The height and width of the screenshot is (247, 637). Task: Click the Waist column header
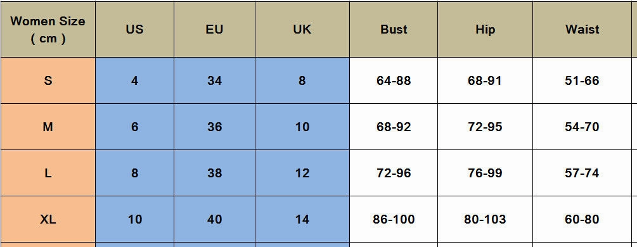pyautogui.click(x=582, y=29)
